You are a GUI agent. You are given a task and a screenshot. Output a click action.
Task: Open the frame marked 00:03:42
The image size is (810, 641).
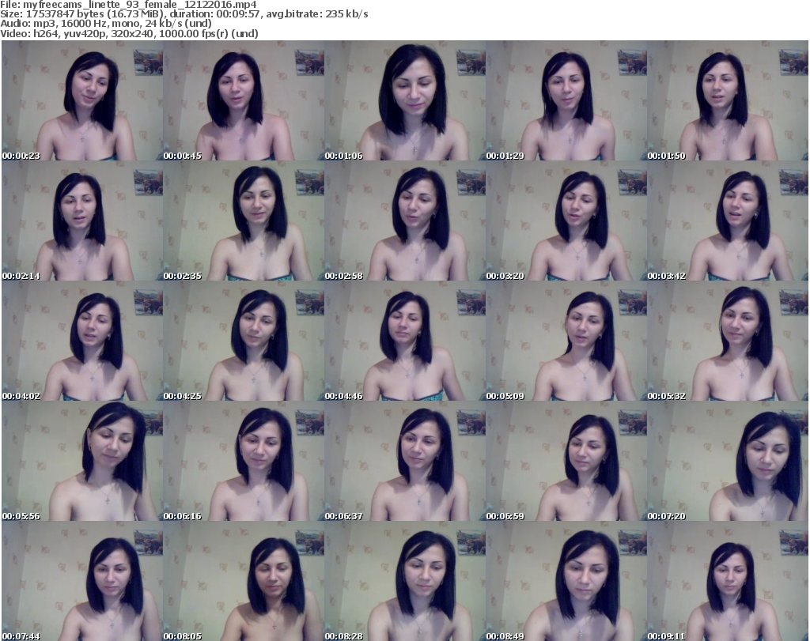pyautogui.click(x=728, y=221)
